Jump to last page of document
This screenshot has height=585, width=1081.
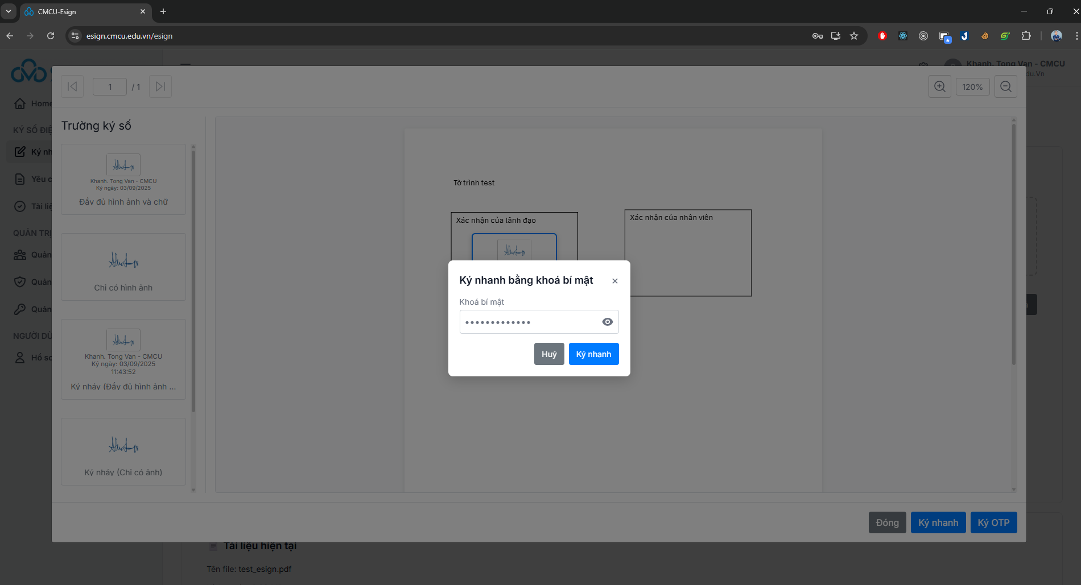click(160, 87)
